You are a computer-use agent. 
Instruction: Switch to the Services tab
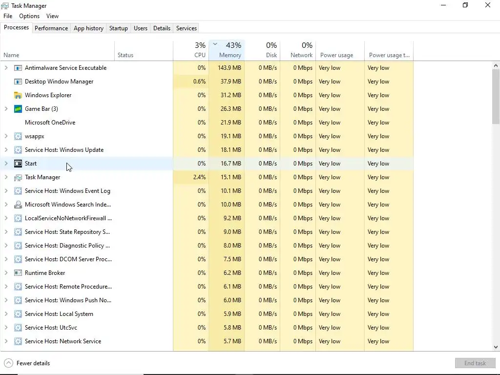coord(187,28)
